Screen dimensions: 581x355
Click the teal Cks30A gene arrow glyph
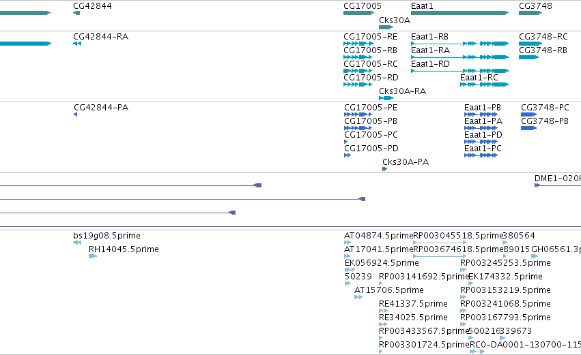click(386, 27)
